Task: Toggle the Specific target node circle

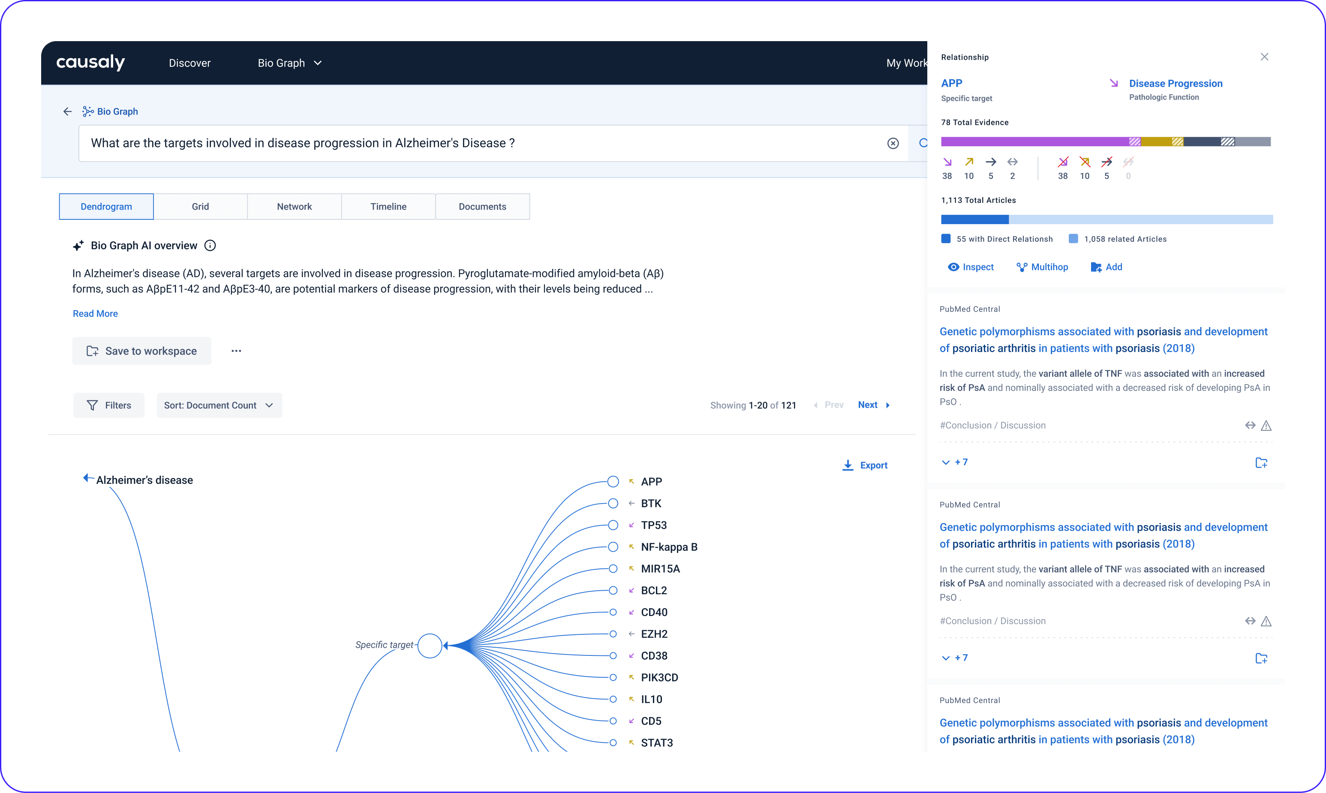Action: [x=430, y=645]
